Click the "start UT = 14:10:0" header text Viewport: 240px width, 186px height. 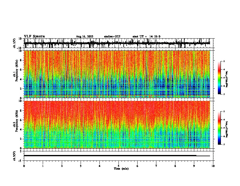point(146,36)
